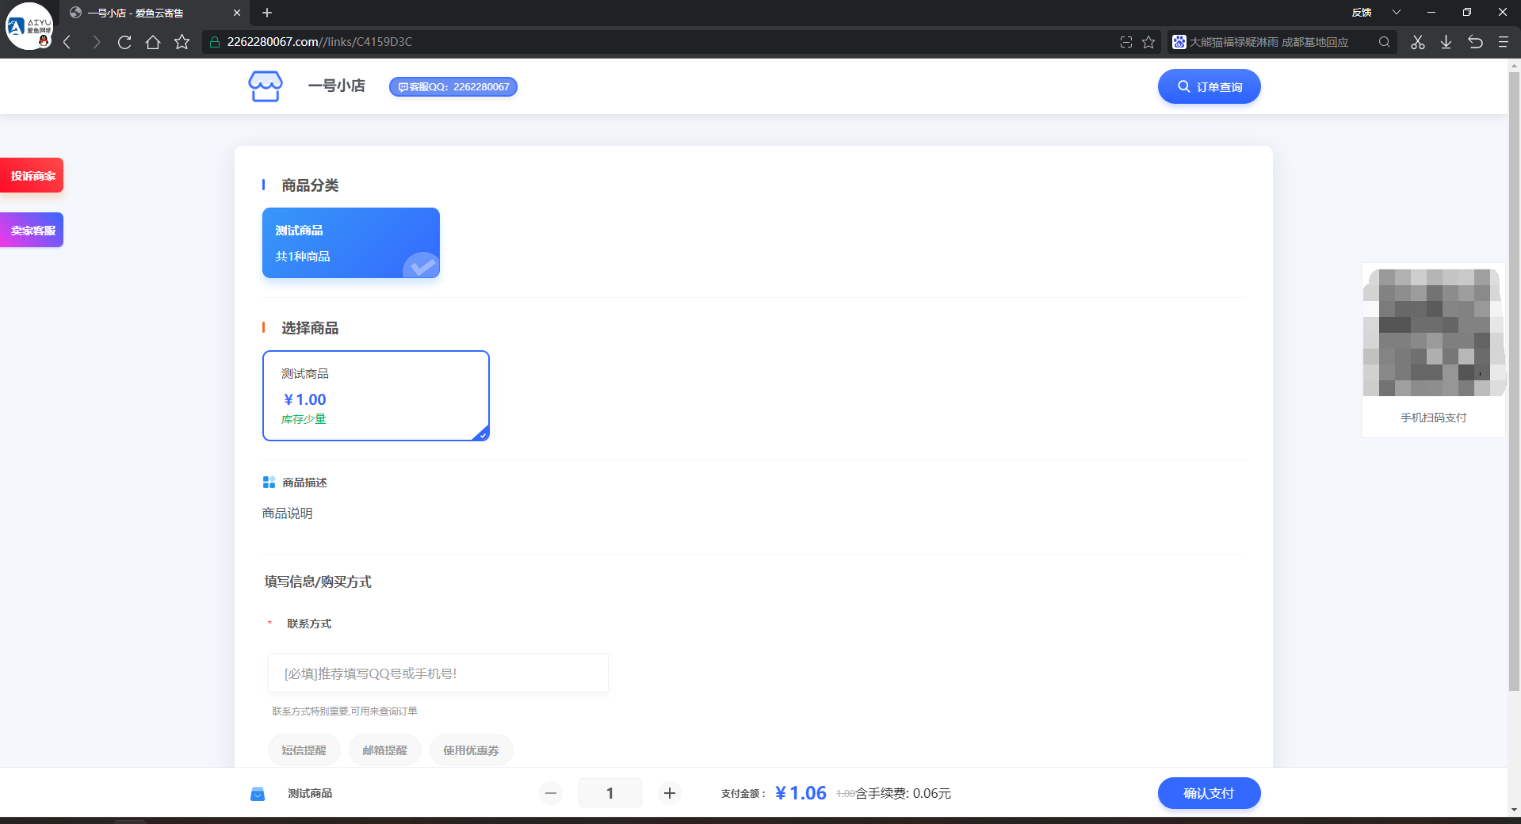Bookmark page with address bar star
Image resolution: width=1521 pixels, height=824 pixels.
click(1148, 42)
